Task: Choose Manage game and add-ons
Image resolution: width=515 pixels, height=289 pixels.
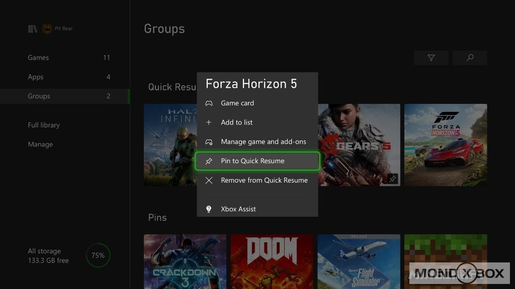Action: coord(263,142)
